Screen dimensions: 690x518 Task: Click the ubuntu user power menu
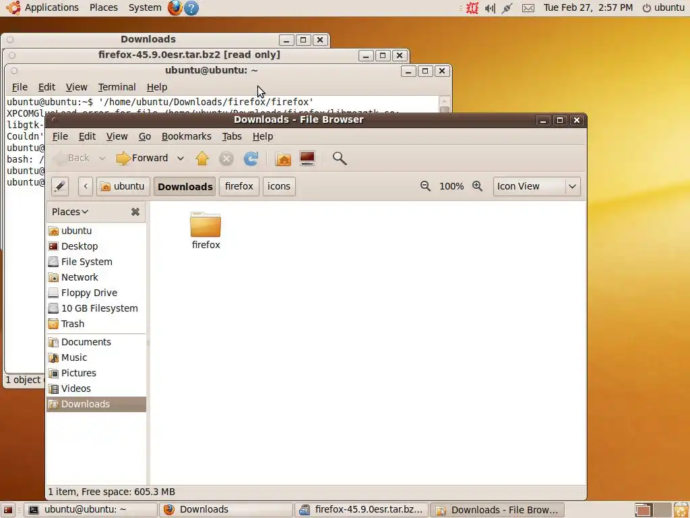click(664, 7)
